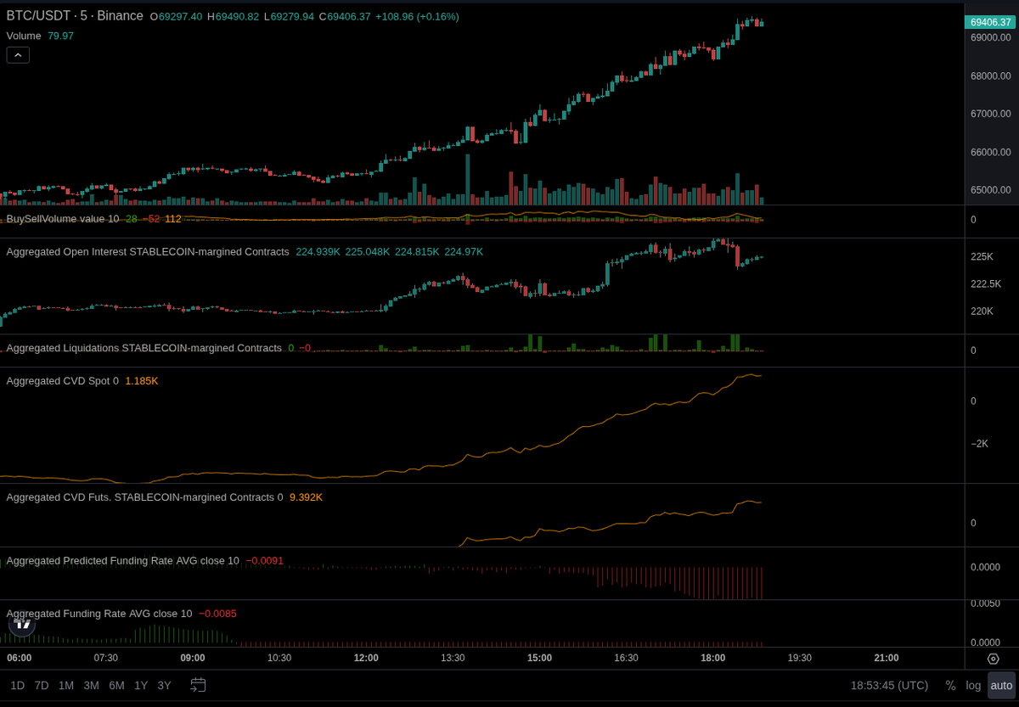
Task: Click the 21:00 time axis label
Action: [887, 659]
